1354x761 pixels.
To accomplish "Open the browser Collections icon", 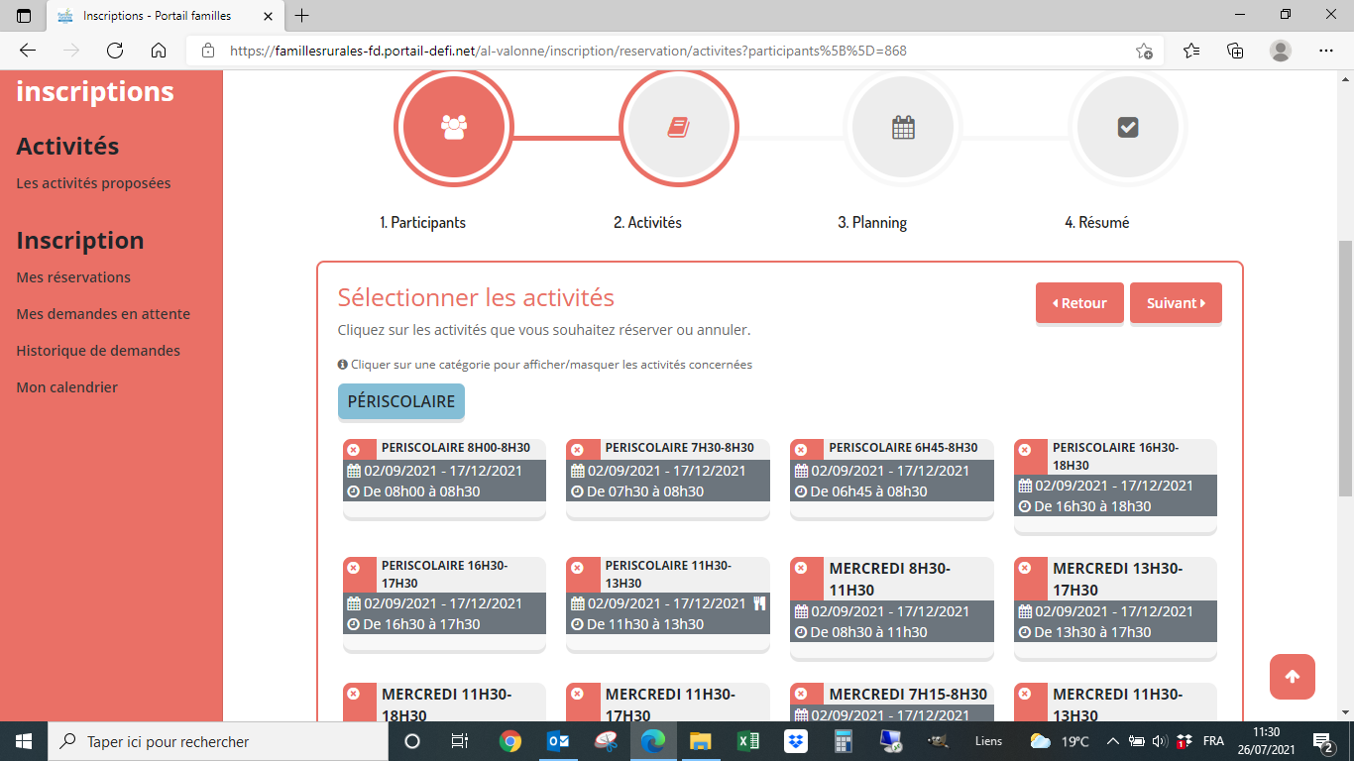I will (1235, 51).
